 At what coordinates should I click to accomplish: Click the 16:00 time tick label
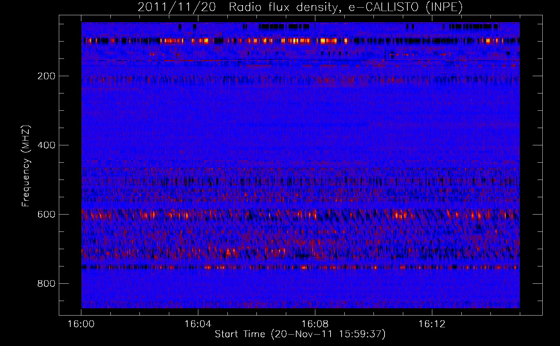[x=81, y=324]
